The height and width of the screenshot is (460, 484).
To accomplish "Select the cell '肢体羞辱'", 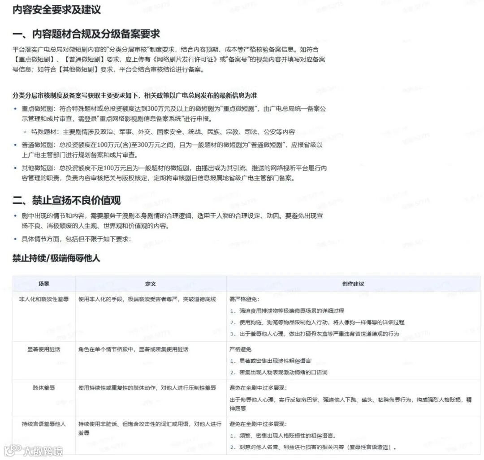I will [44, 388].
